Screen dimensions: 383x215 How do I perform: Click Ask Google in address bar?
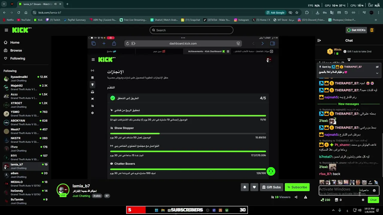tap(275, 13)
